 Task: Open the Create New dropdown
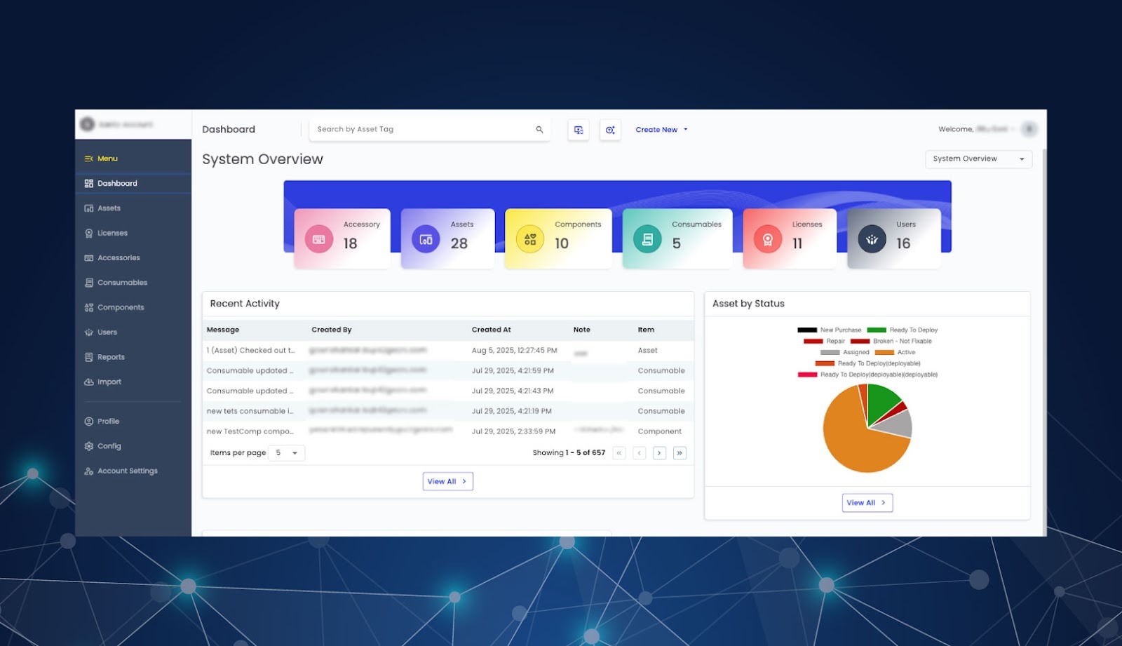661,130
